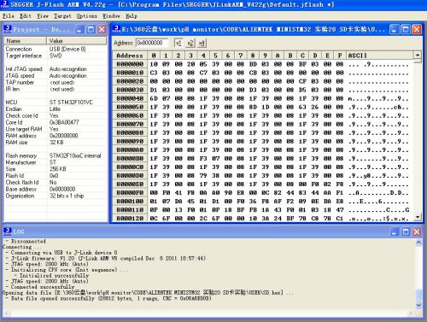The width and height of the screenshot is (427, 322).
Task: Open the Options menu
Action: [x=87, y=16]
